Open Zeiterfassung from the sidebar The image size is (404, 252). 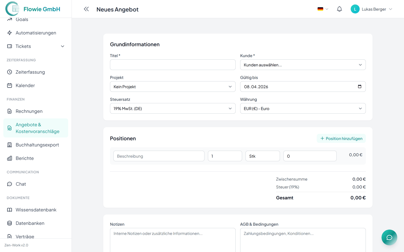[x=30, y=72]
